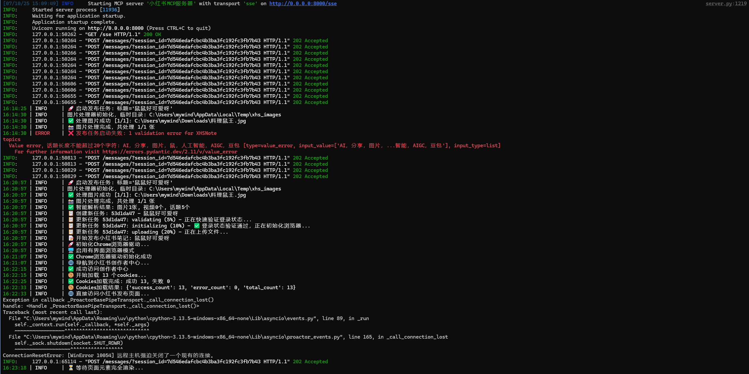Screen dimensions: 749x374
Task: Click the red ERROR level label
Action: click(42, 133)
